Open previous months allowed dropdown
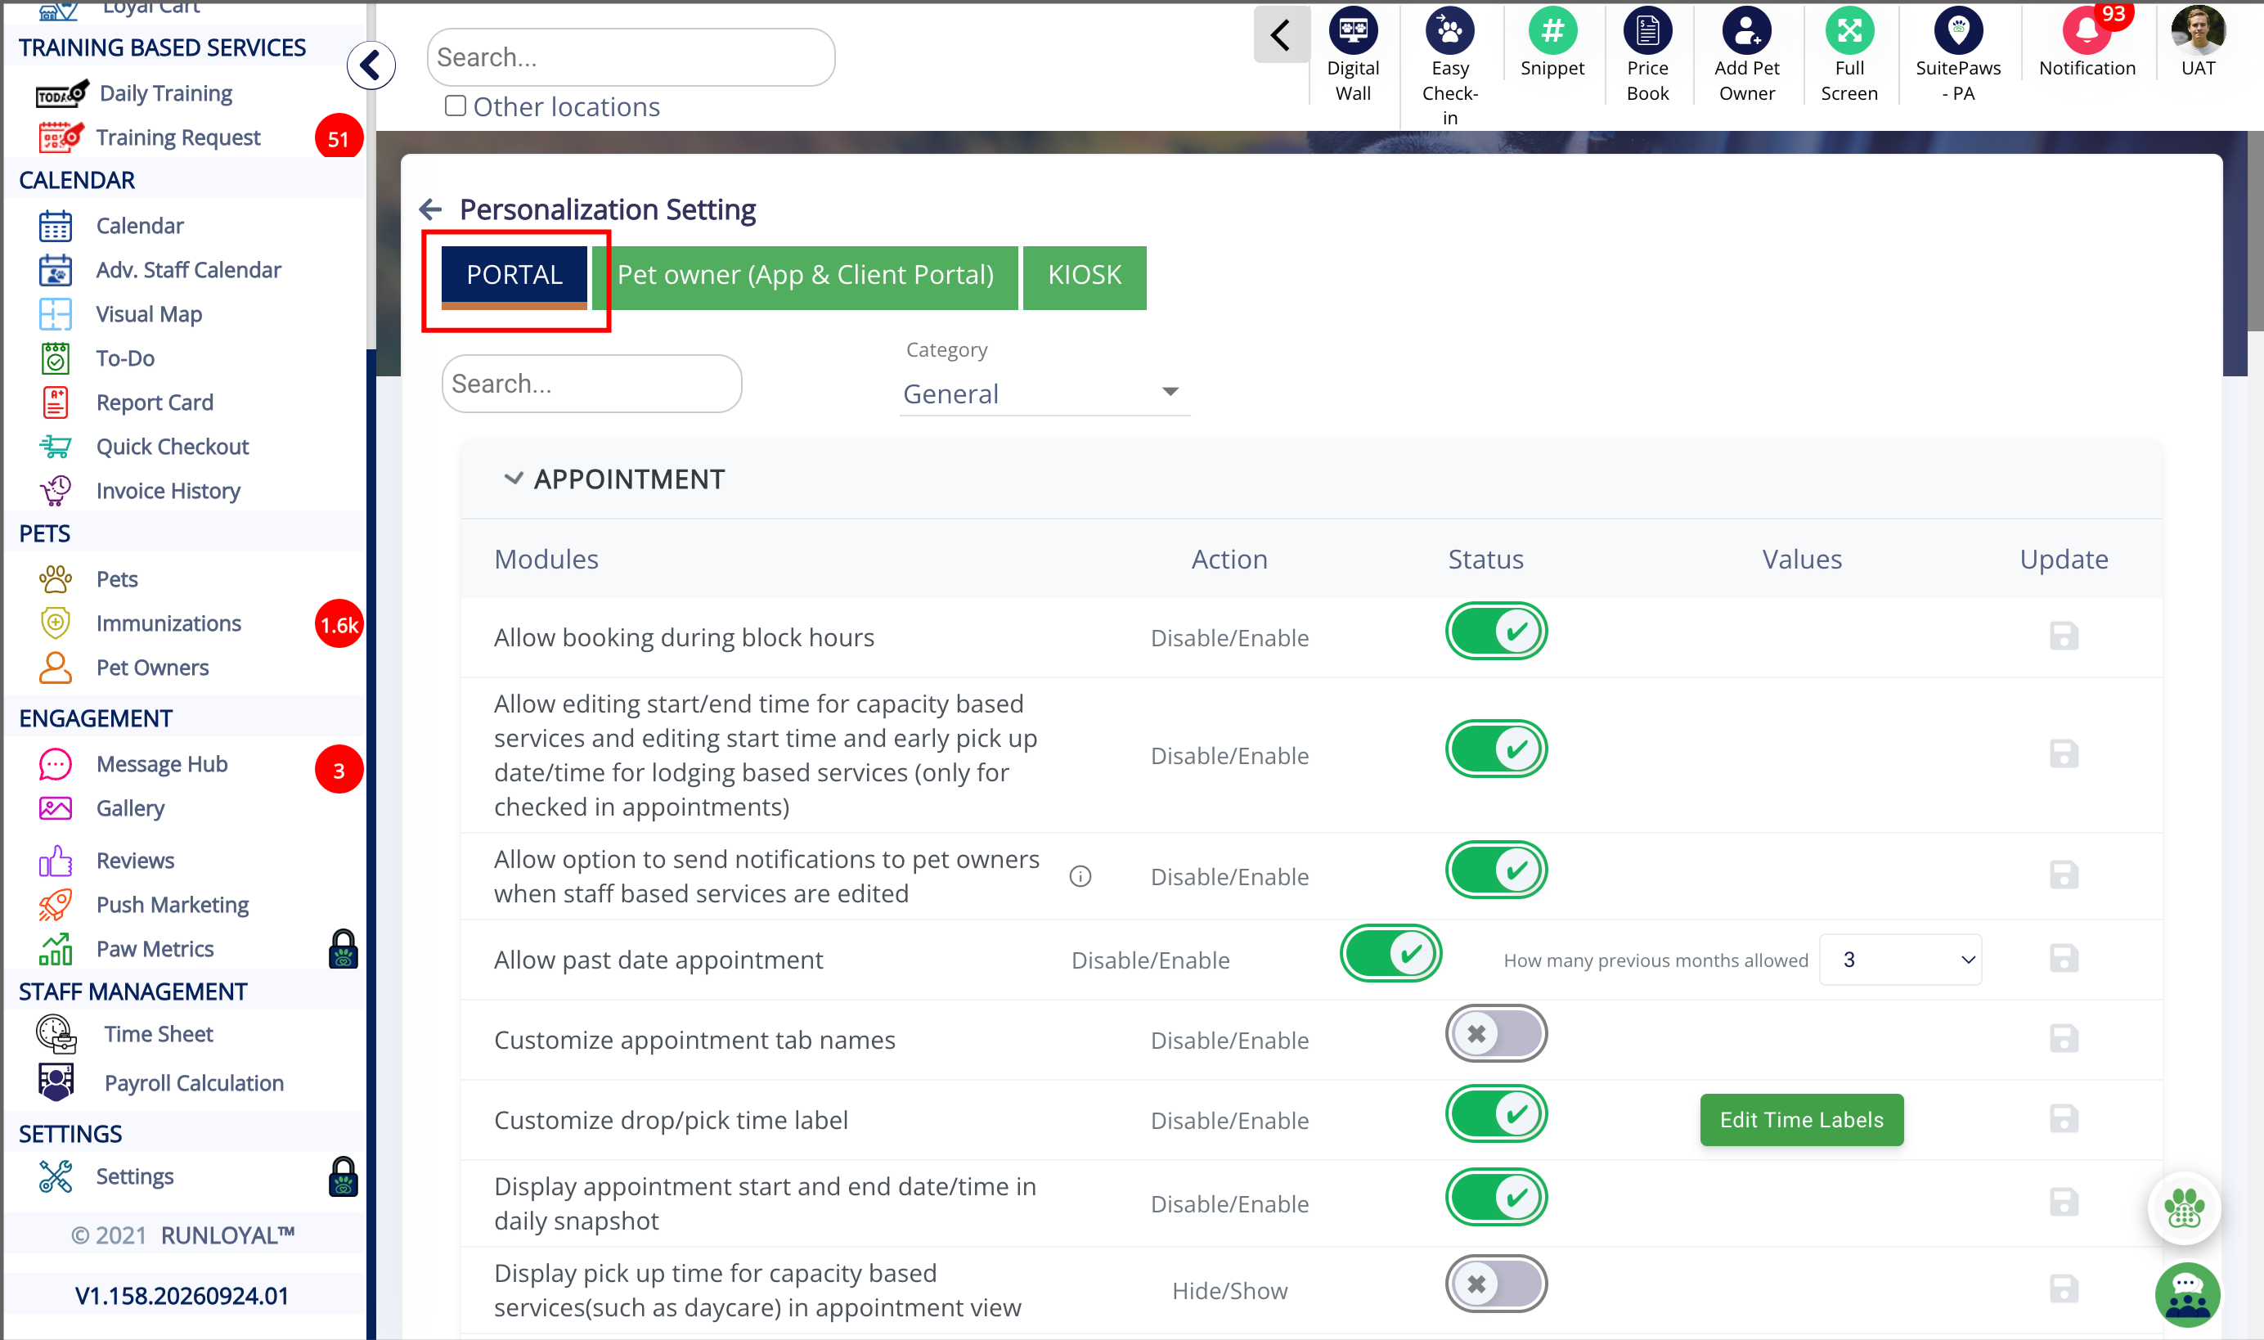This screenshot has width=2264, height=1340. 1899,960
